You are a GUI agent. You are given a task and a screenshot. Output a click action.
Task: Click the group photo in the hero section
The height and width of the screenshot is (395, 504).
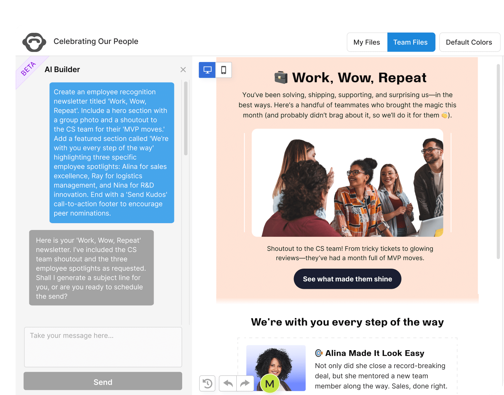347,182
